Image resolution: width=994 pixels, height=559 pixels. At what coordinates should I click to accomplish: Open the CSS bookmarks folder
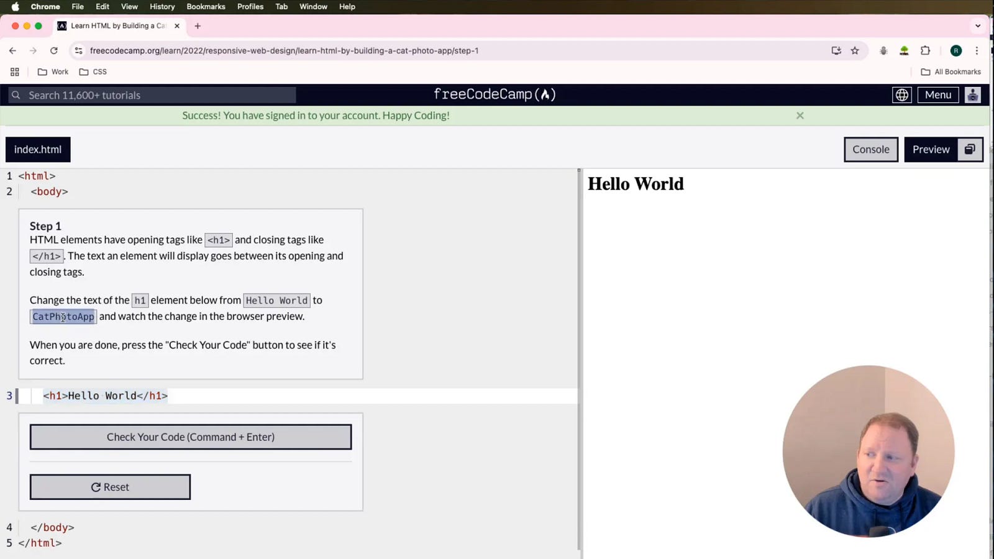coord(93,72)
